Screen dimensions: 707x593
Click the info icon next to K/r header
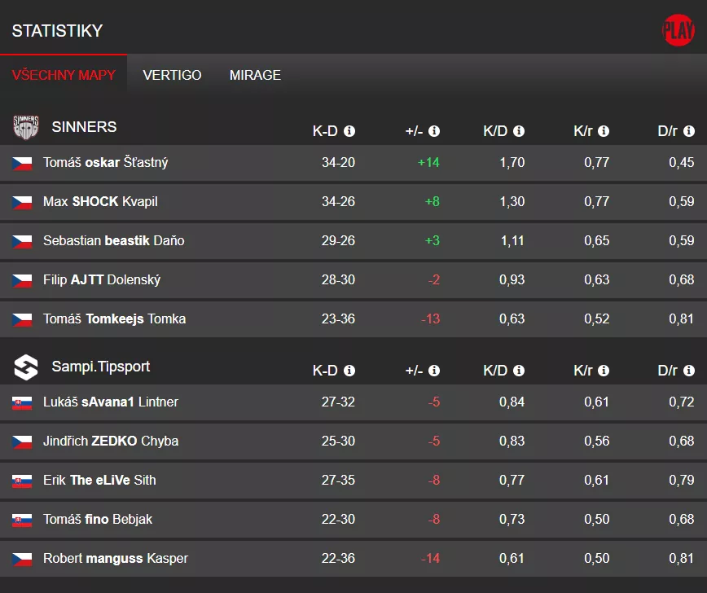604,130
